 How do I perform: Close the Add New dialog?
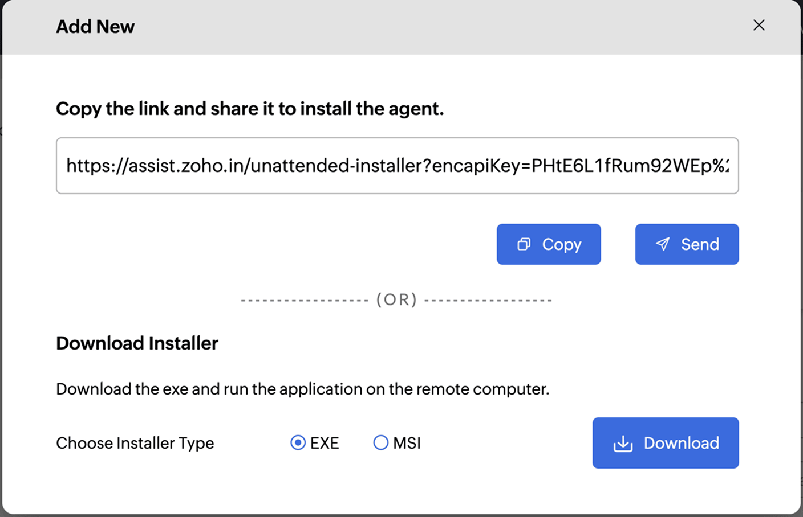coord(759,25)
